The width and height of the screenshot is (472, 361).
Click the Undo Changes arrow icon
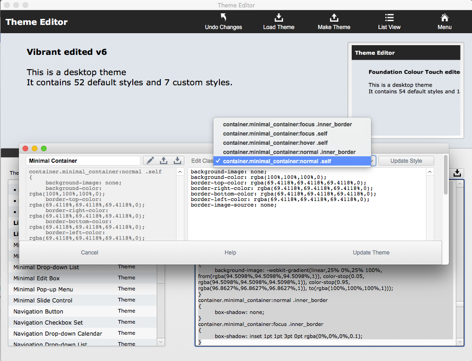pyautogui.click(x=224, y=17)
